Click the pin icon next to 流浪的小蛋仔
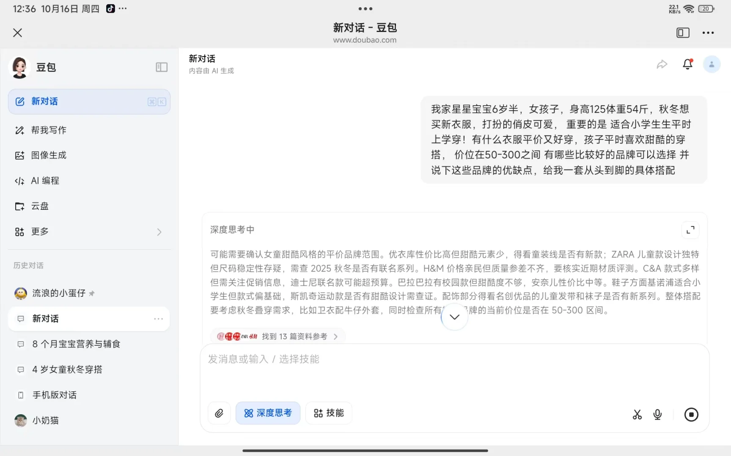 pos(92,293)
